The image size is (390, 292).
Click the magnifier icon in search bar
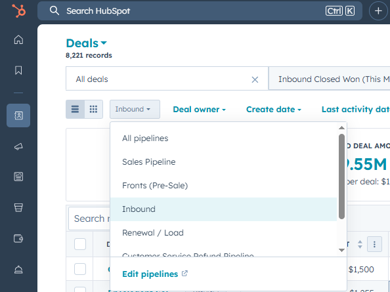coord(54,11)
